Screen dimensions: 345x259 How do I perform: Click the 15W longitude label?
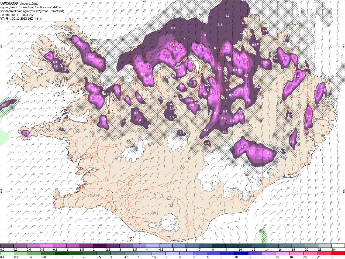click(x=285, y=1)
